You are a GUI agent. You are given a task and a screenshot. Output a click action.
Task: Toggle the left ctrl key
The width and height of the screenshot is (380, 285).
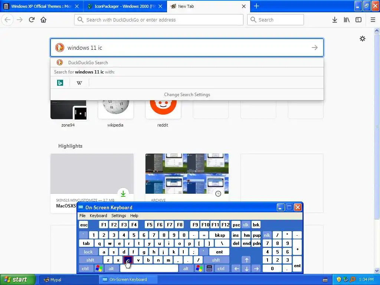(x=85, y=269)
